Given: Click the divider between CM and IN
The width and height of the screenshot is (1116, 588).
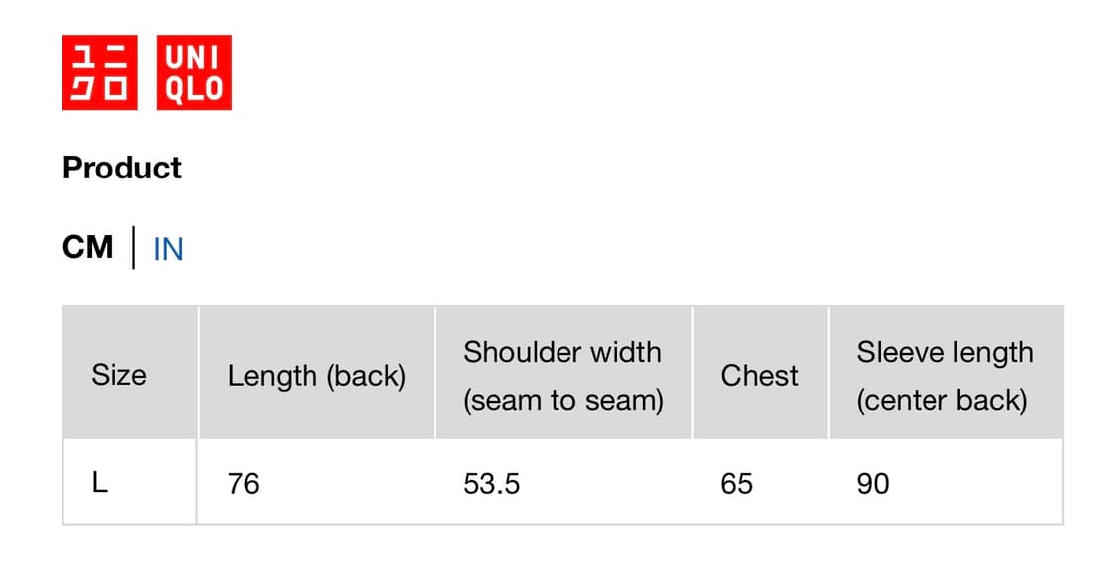Looking at the screenshot, I should (134, 248).
